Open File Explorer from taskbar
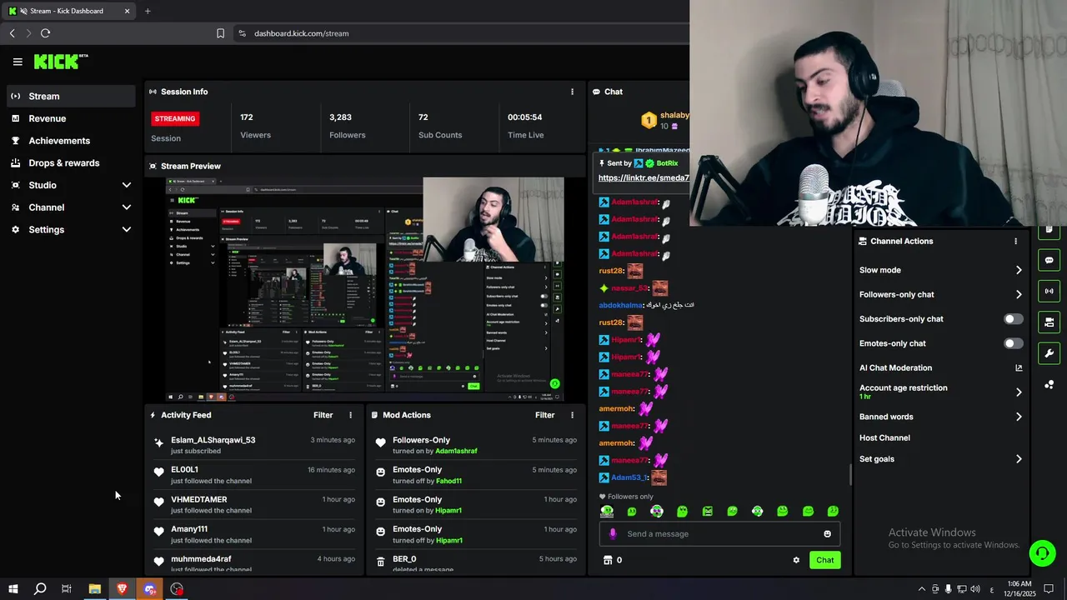 tap(95, 589)
